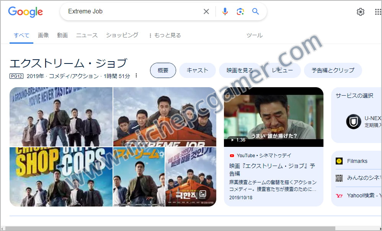The height and width of the screenshot is (231, 382).
Task: Click the サービスの選択 heading
Action: (x=354, y=96)
